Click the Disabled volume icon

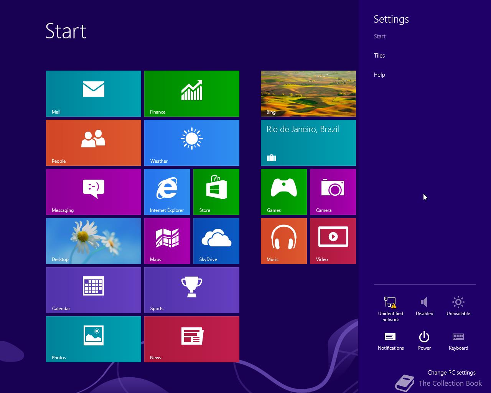424,305
